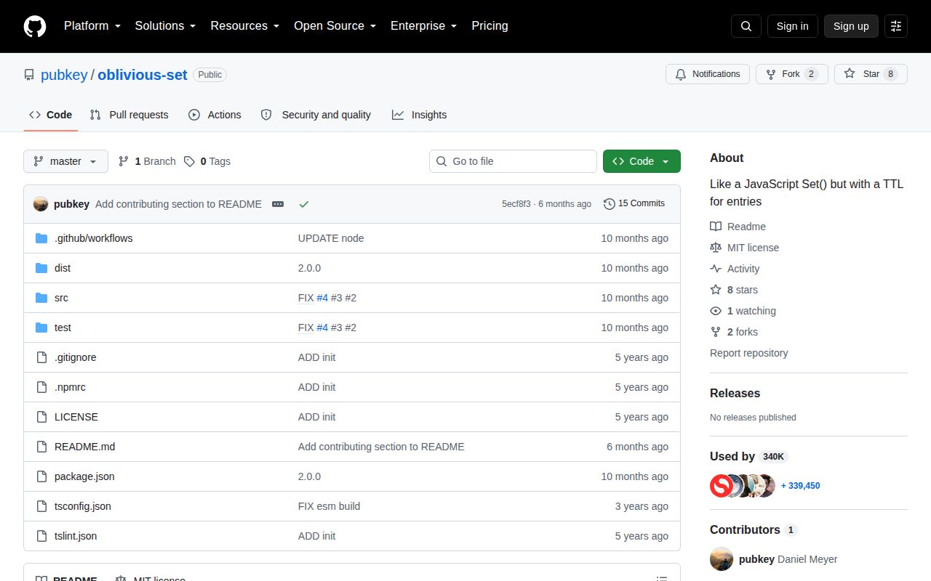Click the 'FIX esm build' commit message

pyautogui.click(x=329, y=506)
